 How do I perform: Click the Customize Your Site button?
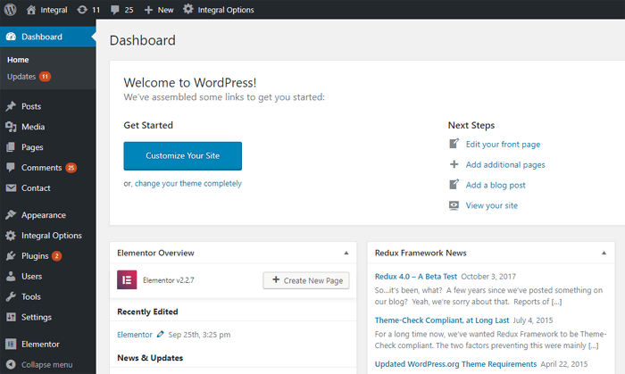point(182,155)
